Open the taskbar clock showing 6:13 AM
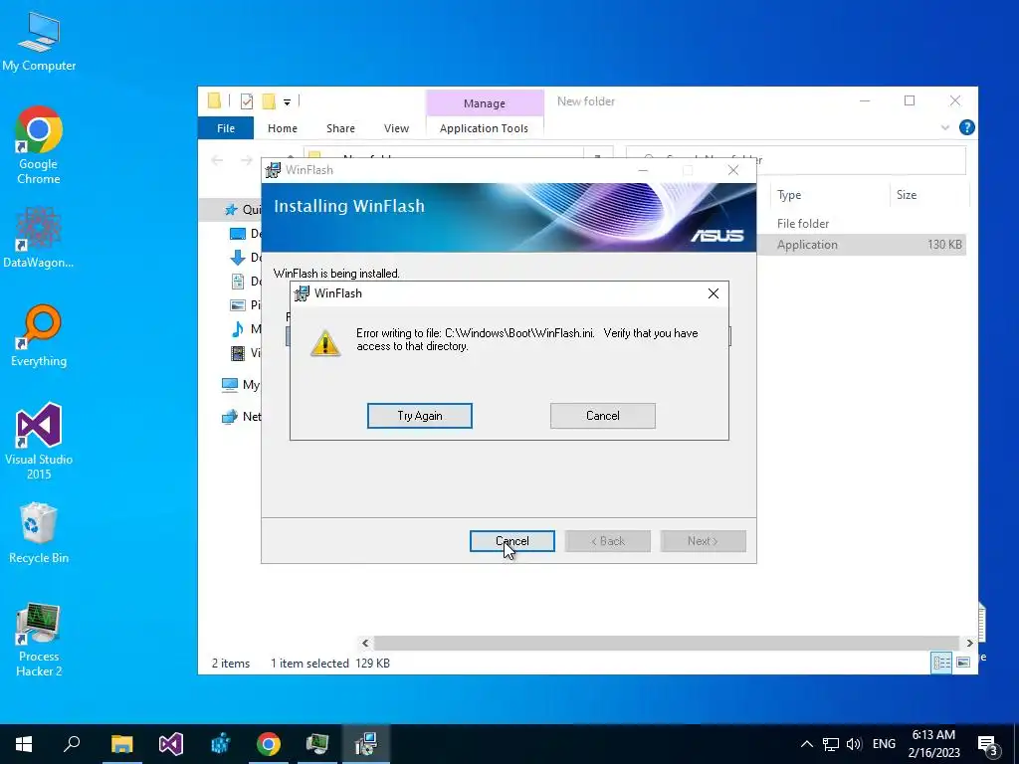1019x764 pixels. tap(933, 744)
